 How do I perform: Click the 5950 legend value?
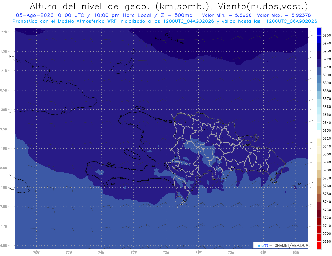326,35
